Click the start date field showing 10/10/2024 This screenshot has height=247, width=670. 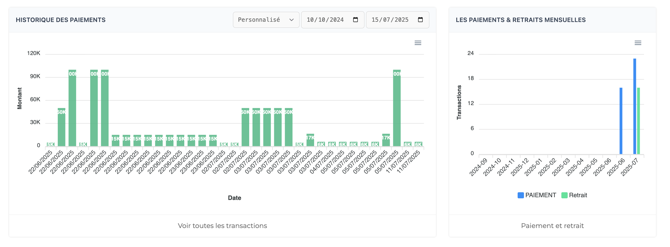tap(325, 20)
